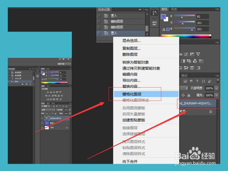Screen dimensions: 228x171
Task: Click the History dock icon beside Color panel
Action: pyautogui.click(x=155, y=13)
